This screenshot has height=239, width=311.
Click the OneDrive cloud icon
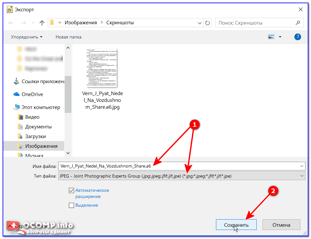(16, 94)
